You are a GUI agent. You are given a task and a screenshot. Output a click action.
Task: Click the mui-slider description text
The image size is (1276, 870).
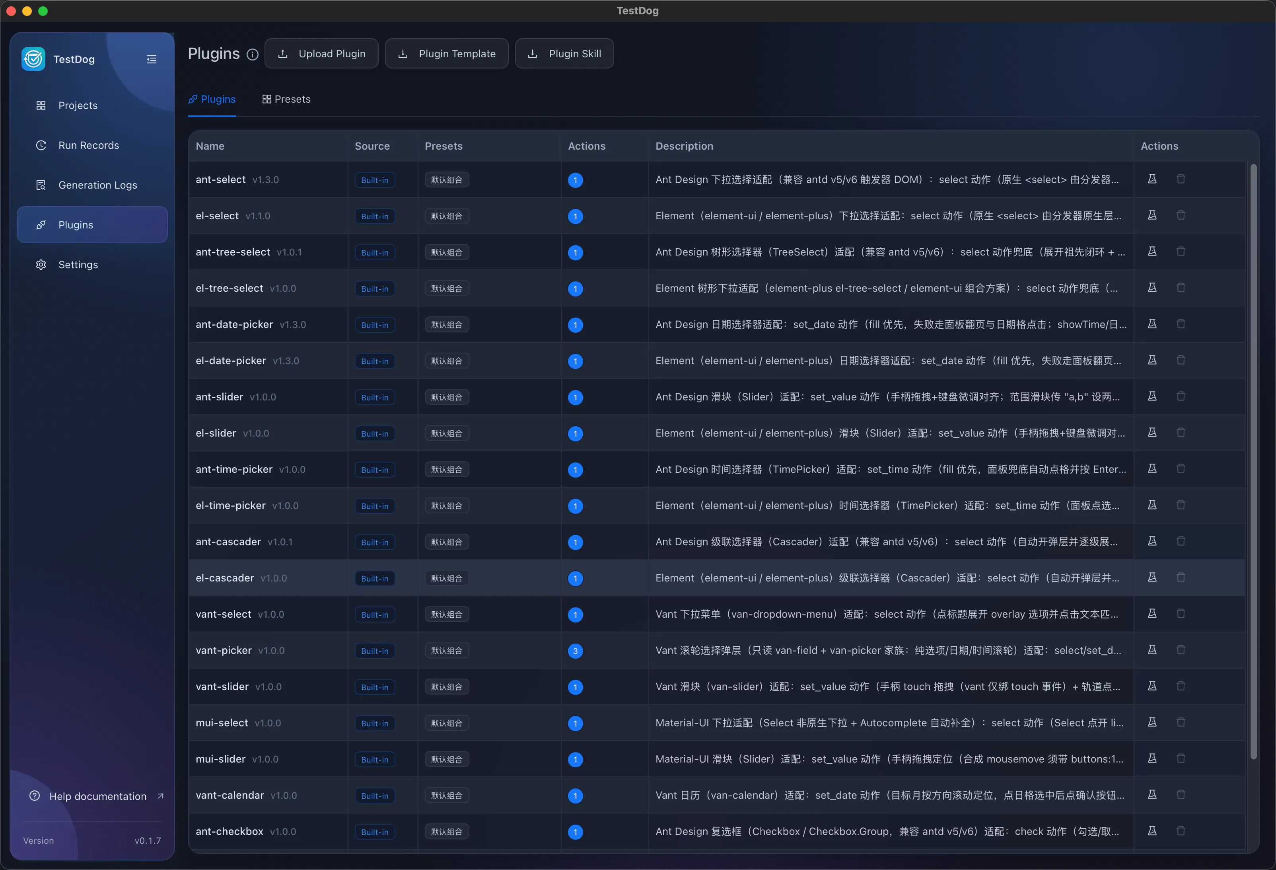[889, 759]
